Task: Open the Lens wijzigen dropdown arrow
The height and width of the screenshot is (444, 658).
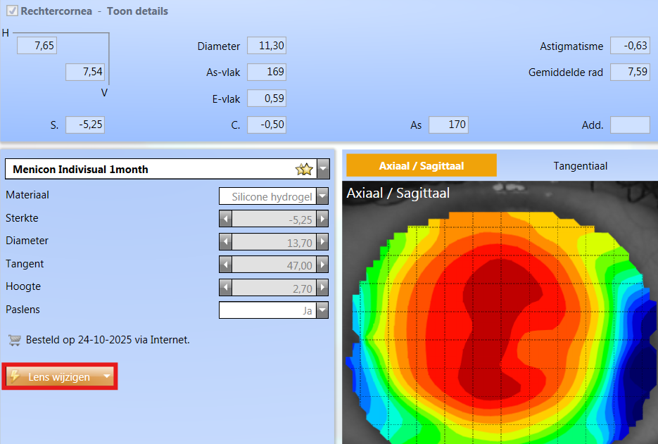Action: [x=106, y=377]
